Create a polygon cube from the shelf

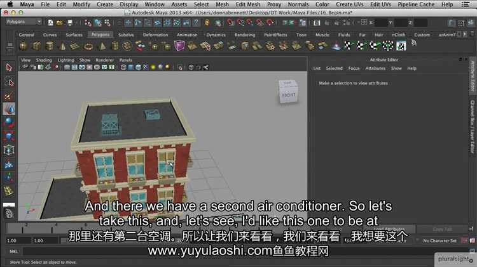[x=36, y=46]
